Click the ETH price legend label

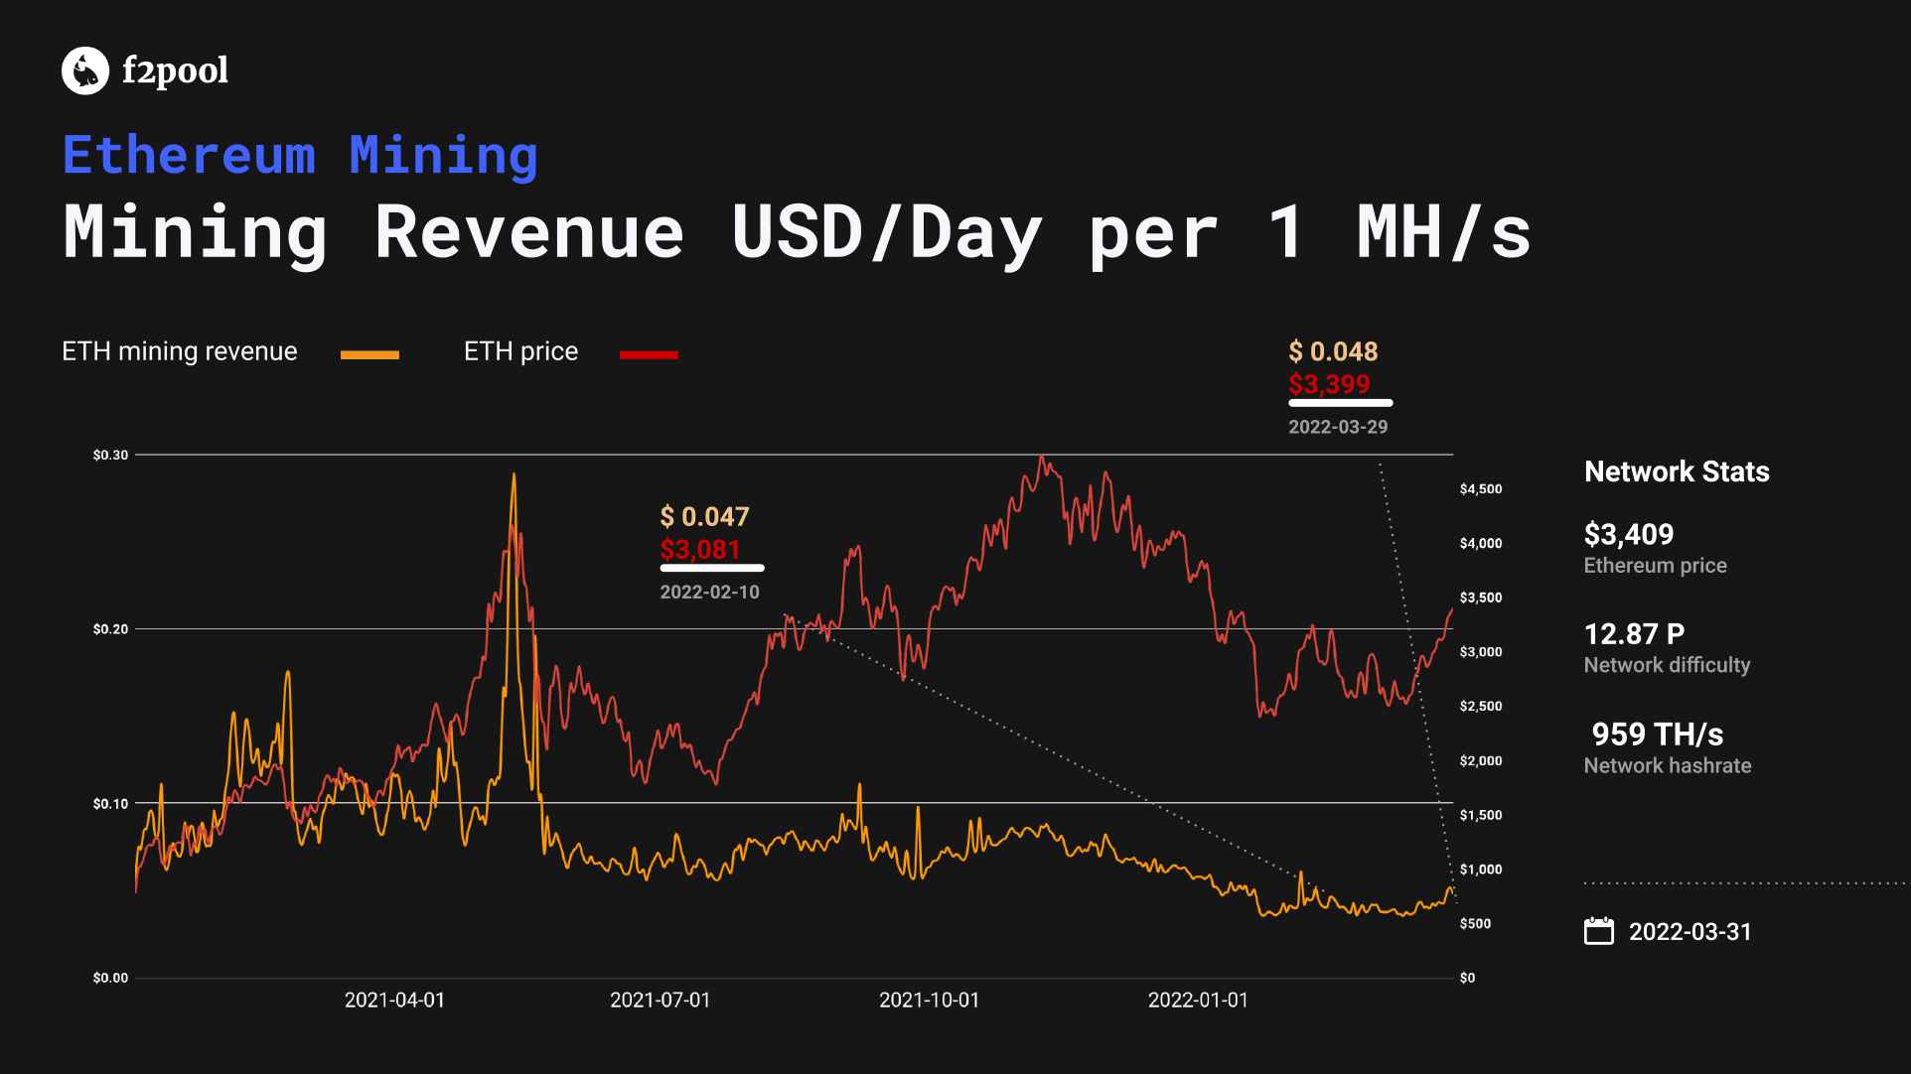(520, 351)
